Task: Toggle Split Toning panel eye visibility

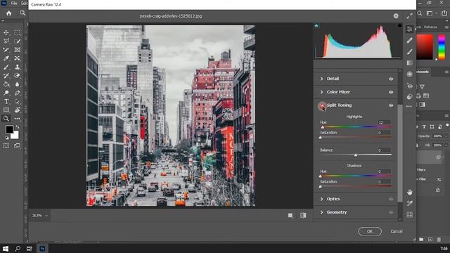Action: (x=391, y=105)
